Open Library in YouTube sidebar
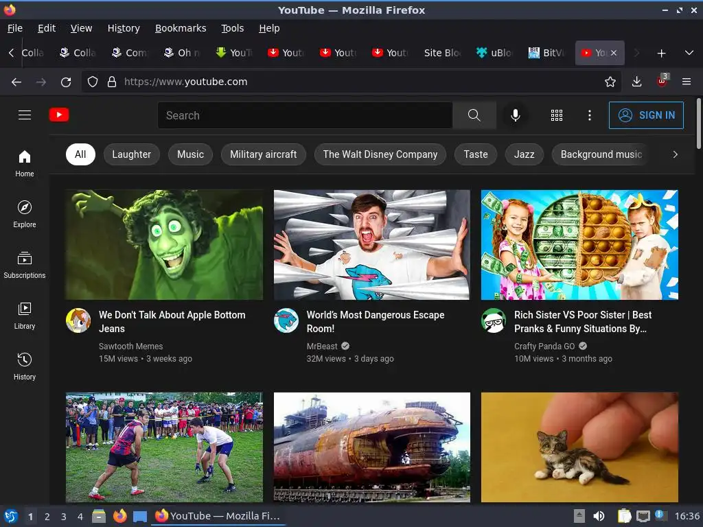This screenshot has width=703, height=527. click(25, 316)
